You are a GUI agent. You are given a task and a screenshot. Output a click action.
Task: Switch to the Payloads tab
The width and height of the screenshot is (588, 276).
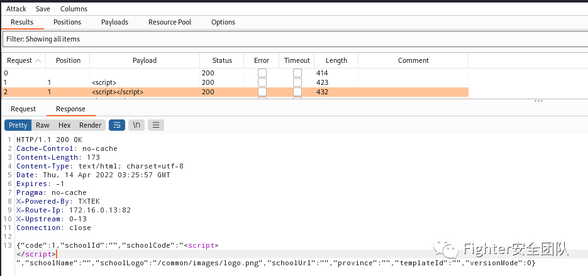[x=114, y=22]
